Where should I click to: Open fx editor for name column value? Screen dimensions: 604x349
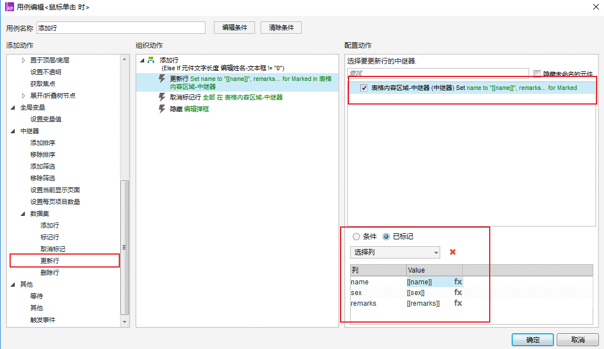[458, 282]
